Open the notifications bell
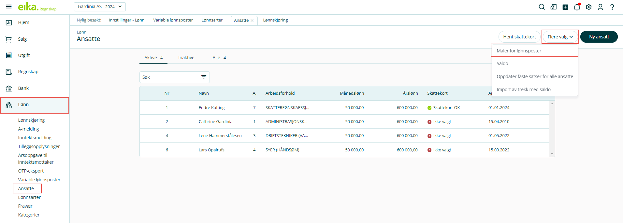The width and height of the screenshot is (623, 223). [577, 7]
